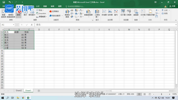
Task: Click the formula bar showing 姓名
Action: click(105, 25)
